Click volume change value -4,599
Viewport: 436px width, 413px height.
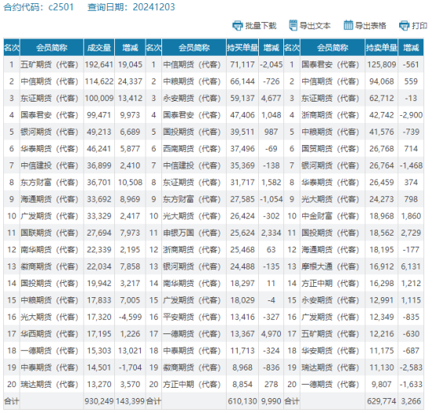click(x=130, y=317)
